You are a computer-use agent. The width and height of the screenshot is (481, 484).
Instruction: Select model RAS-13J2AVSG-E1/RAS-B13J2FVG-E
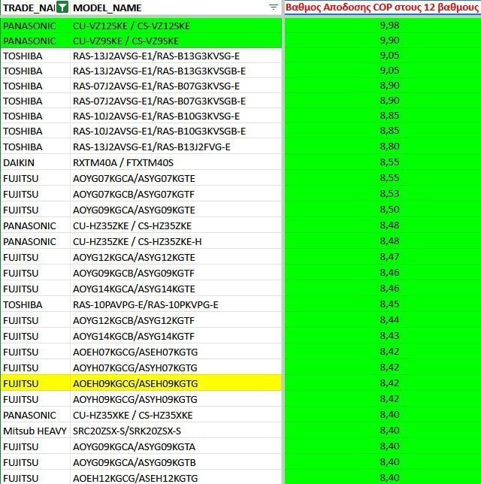152,147
